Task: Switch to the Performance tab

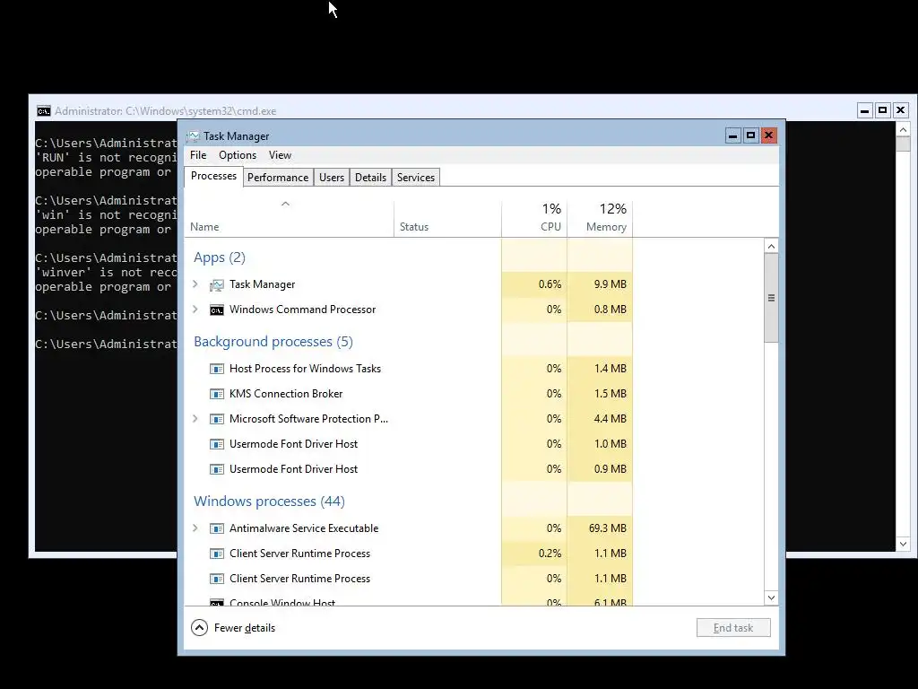Action: coord(278,178)
